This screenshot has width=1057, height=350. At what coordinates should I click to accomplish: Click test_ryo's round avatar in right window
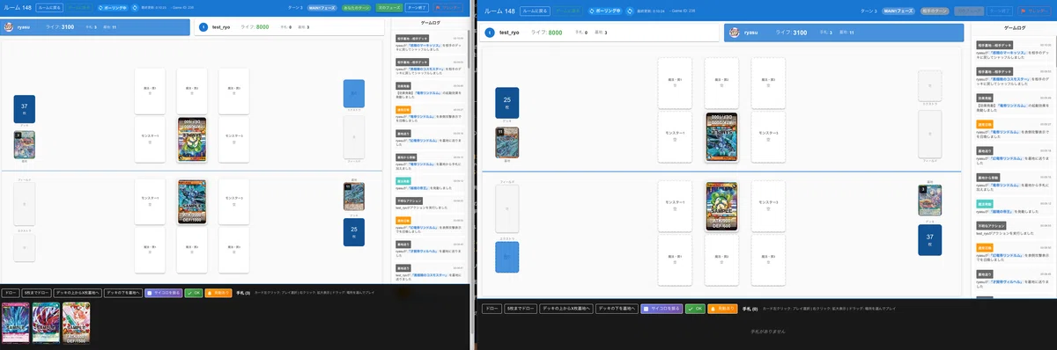point(489,32)
